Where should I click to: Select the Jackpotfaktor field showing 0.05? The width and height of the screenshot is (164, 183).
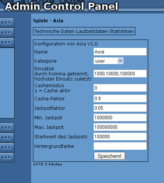(120, 108)
